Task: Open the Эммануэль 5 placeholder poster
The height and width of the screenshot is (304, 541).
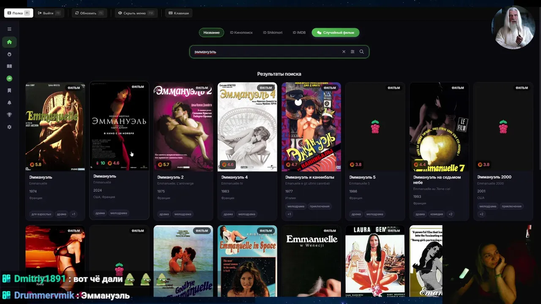Action: click(x=375, y=127)
